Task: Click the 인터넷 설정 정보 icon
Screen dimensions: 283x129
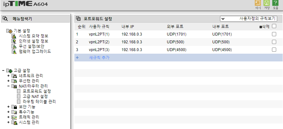Action: tap(14, 41)
